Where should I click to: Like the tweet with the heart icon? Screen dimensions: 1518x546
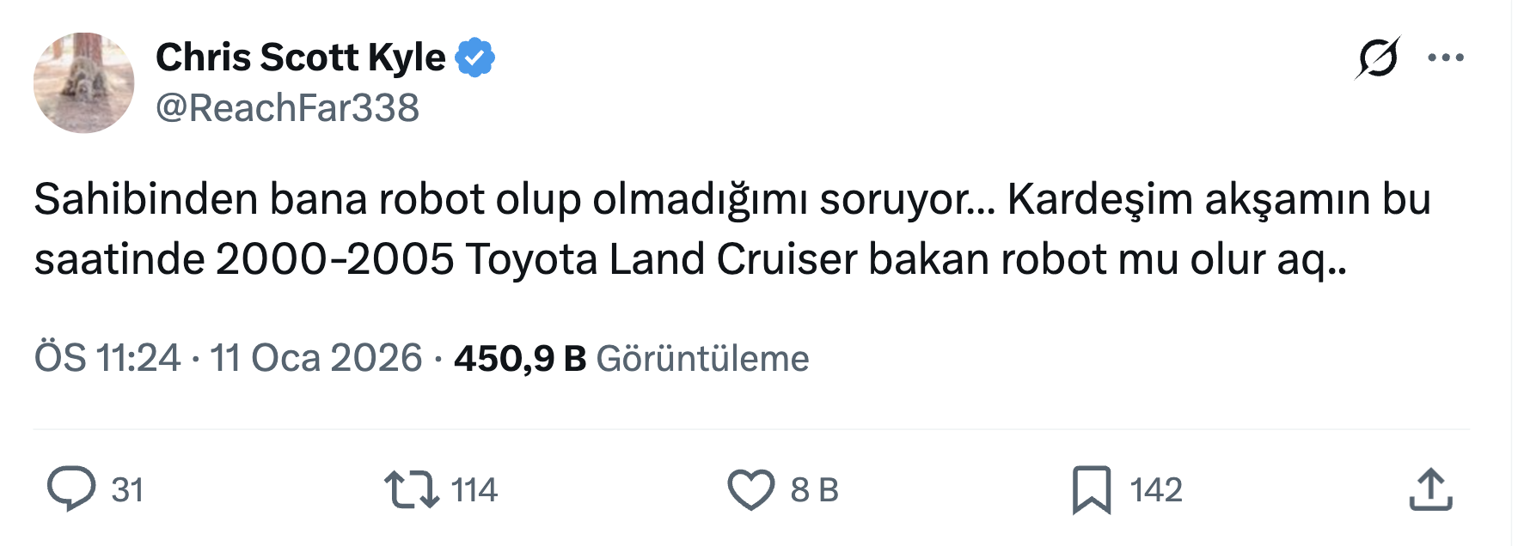click(x=750, y=489)
